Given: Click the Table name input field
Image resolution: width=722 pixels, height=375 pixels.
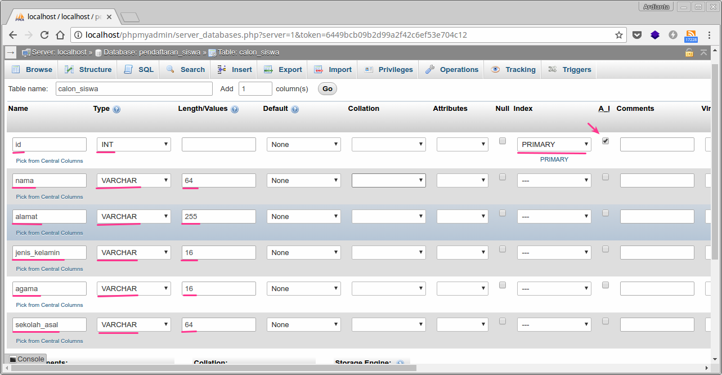Looking at the screenshot, I should 134,89.
